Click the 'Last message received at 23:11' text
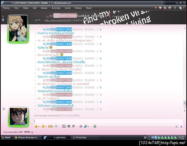Image resolution: width=187 pixels, height=146 pixels. tap(57, 115)
